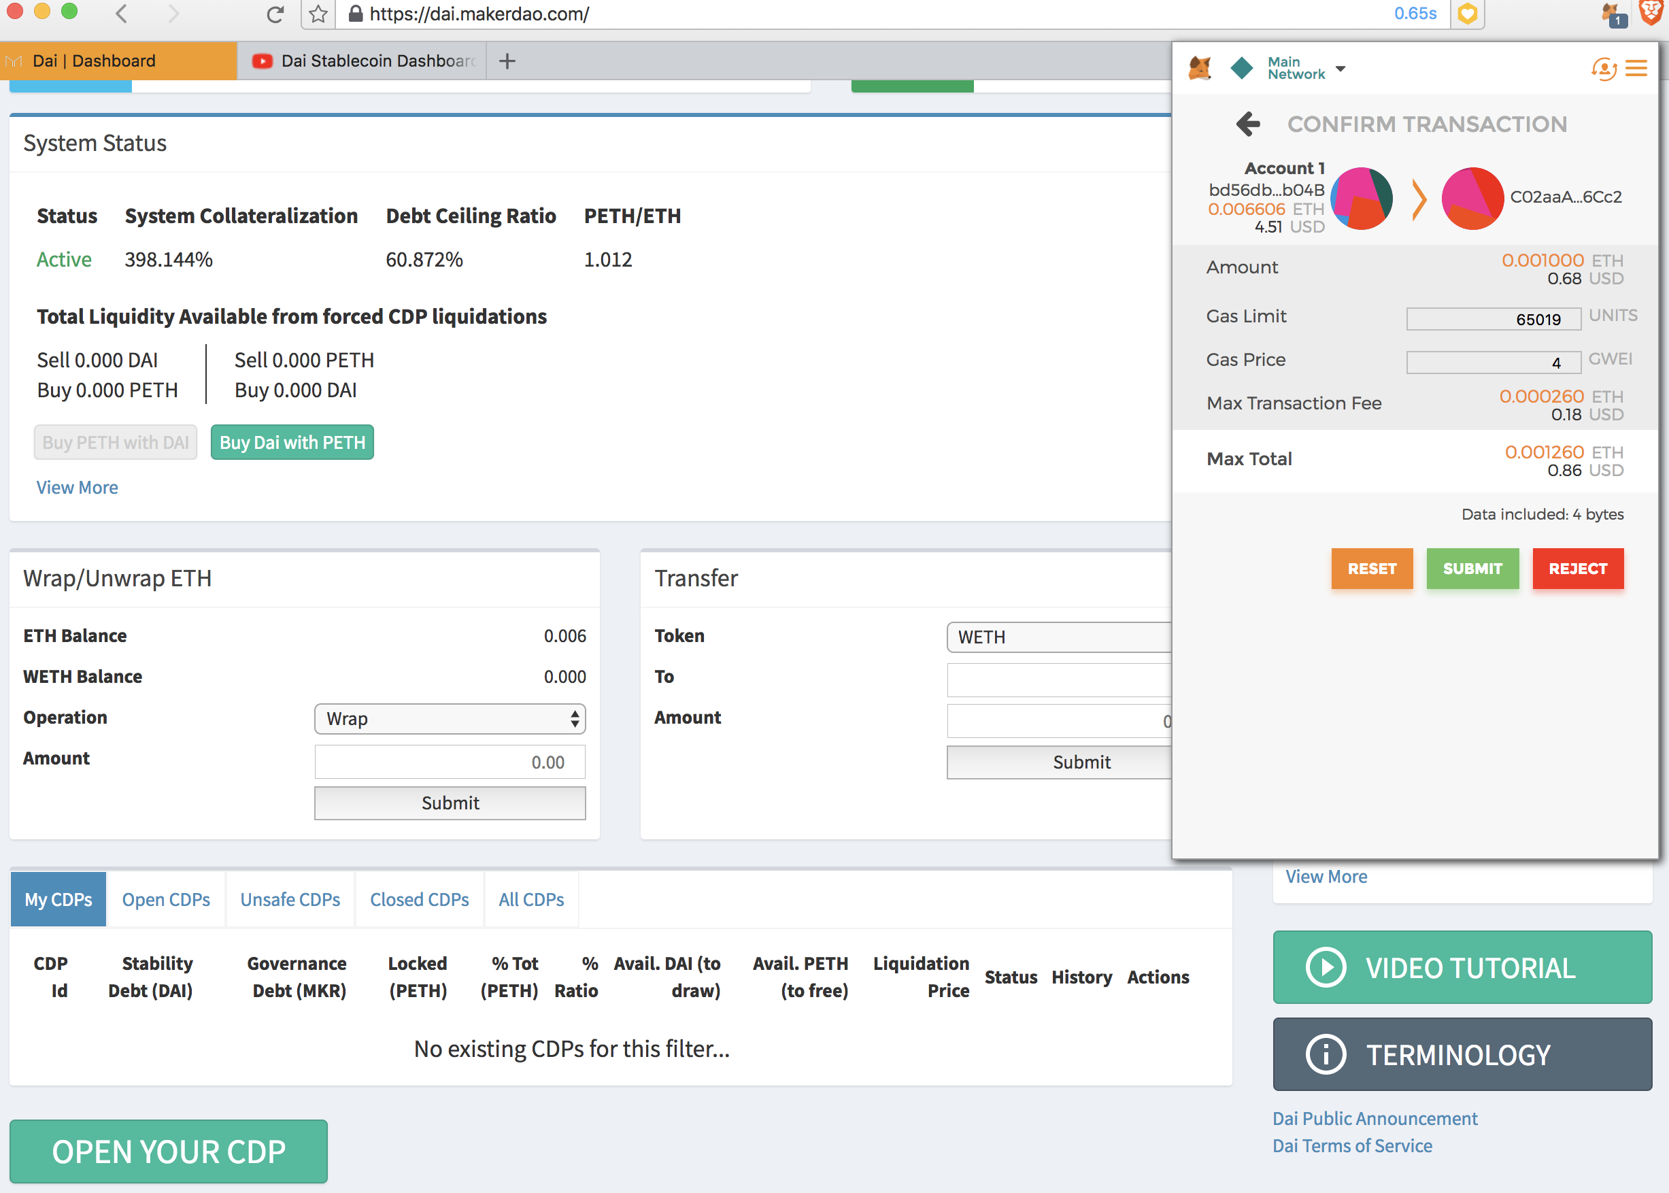Open Brave rewards shield icon in address bar
The height and width of the screenshot is (1193, 1669).
point(1467,14)
